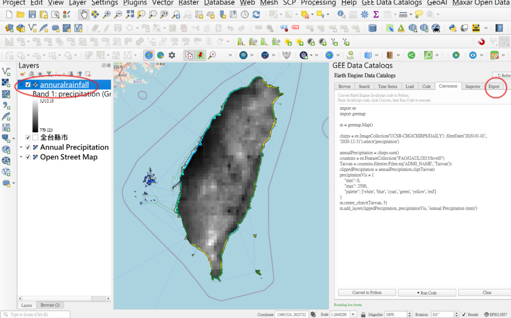Image resolution: width=511 pixels, height=318 pixels.
Task: Toggle snapping with the red magnet icon
Action: click(x=482, y=42)
